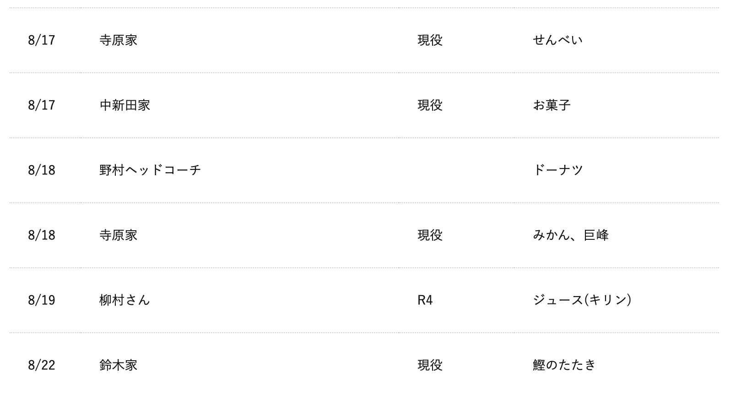Select ジュース(キリン) item text

tap(582, 300)
